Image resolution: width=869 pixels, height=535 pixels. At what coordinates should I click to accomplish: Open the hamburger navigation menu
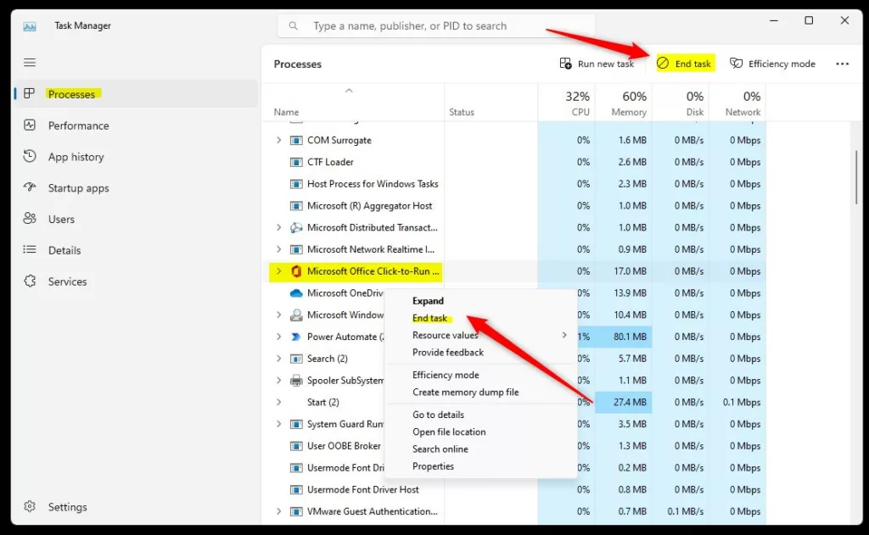pyautogui.click(x=30, y=63)
